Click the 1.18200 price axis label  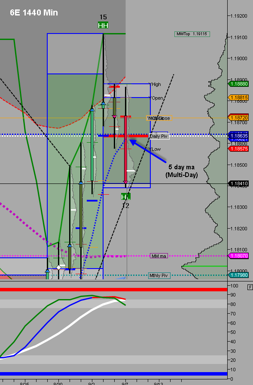pos(239,229)
